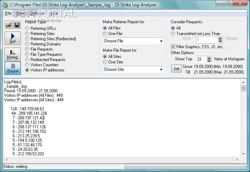250x172 pixels.
Task: Click the horizontal scrollbar left arrow
Action: click(x=7, y=160)
